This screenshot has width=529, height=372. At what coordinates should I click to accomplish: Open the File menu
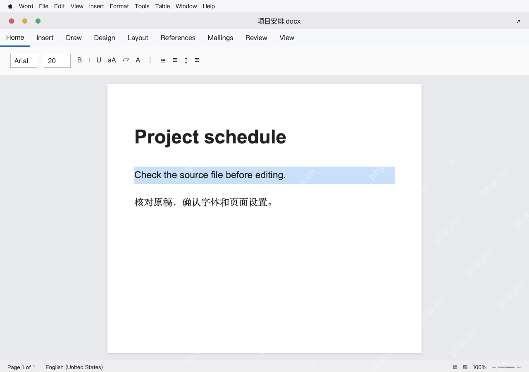click(x=44, y=6)
